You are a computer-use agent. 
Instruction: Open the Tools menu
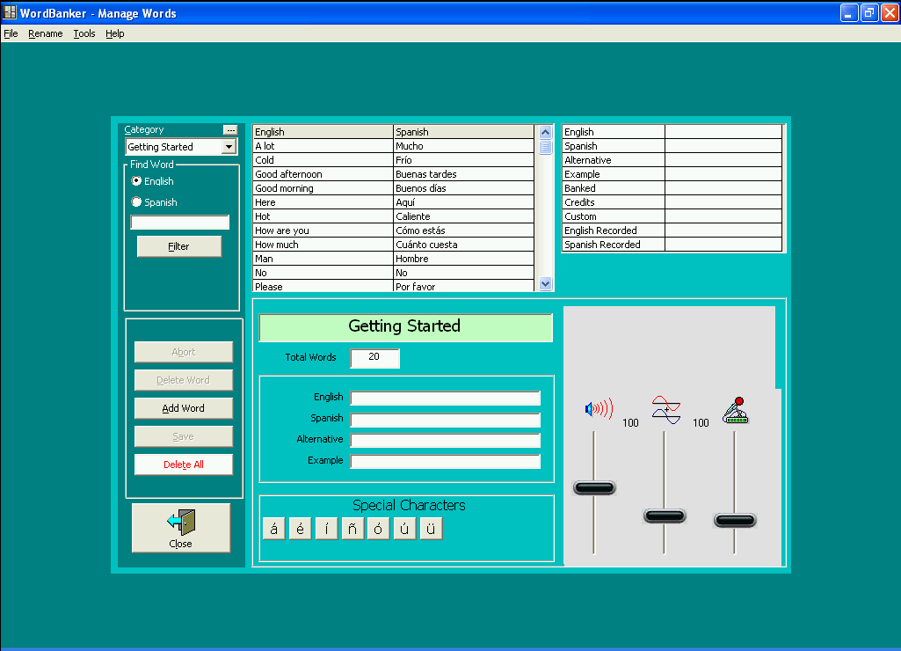[x=84, y=33]
